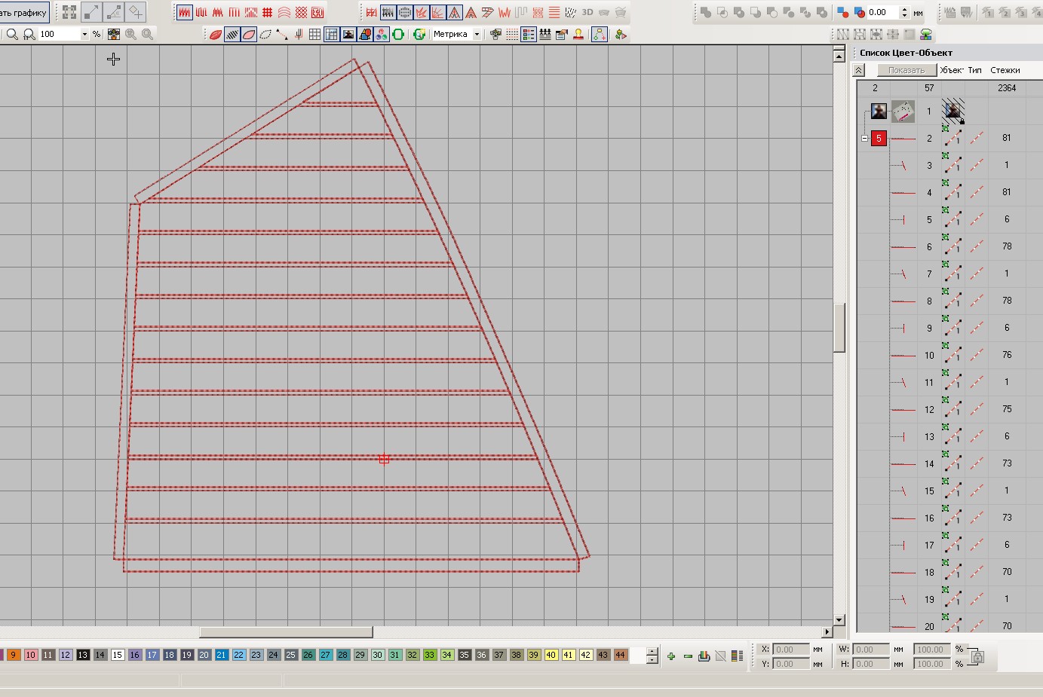This screenshot has width=1043, height=697.
Task: Select object row 6 in list
Action: pyautogui.click(x=949, y=247)
